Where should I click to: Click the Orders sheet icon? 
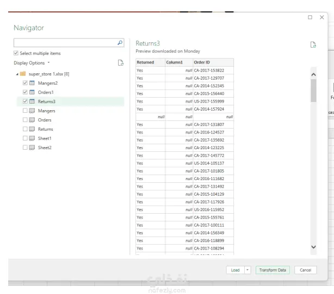(x=32, y=120)
